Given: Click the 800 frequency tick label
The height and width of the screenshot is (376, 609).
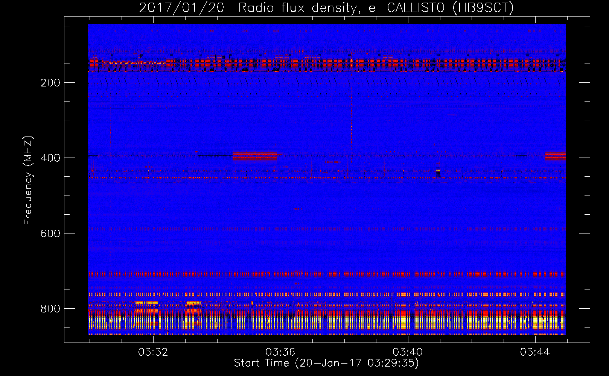Looking at the screenshot, I should tap(50, 309).
